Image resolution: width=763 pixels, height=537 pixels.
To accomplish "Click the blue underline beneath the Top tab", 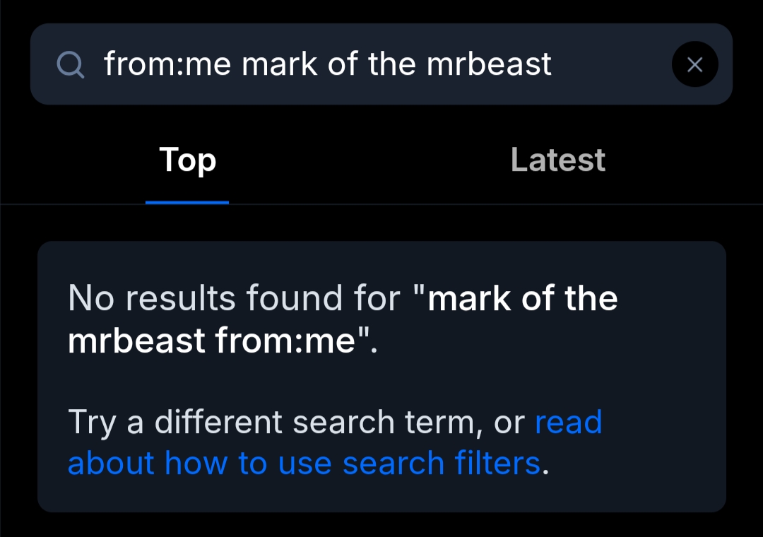I will (x=187, y=202).
